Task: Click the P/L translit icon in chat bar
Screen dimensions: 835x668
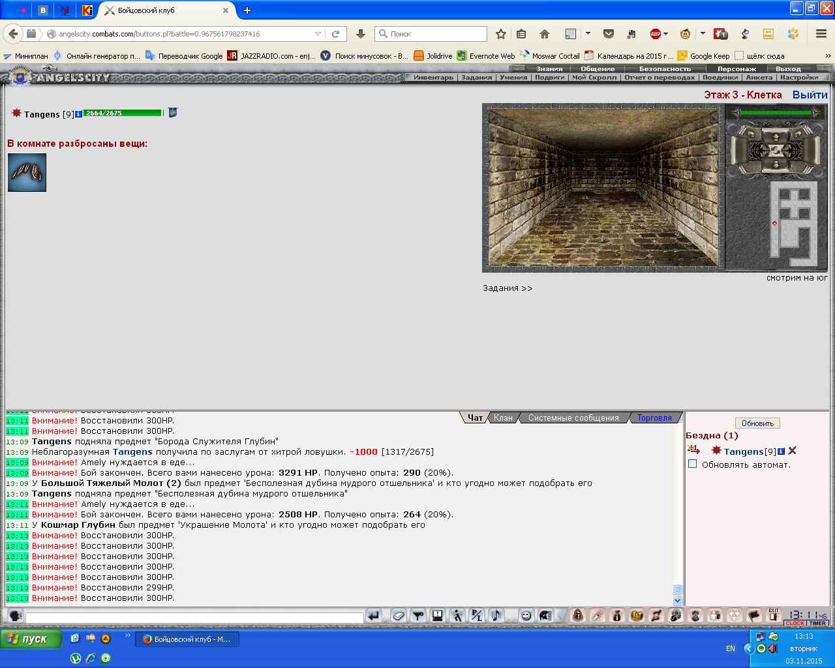Action: pyautogui.click(x=477, y=615)
